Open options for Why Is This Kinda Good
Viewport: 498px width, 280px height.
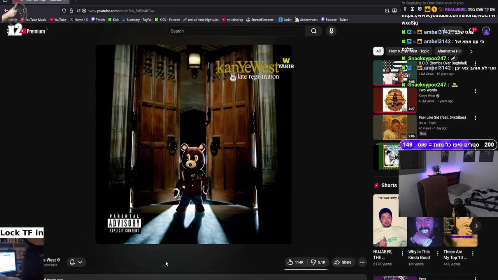click(437, 254)
